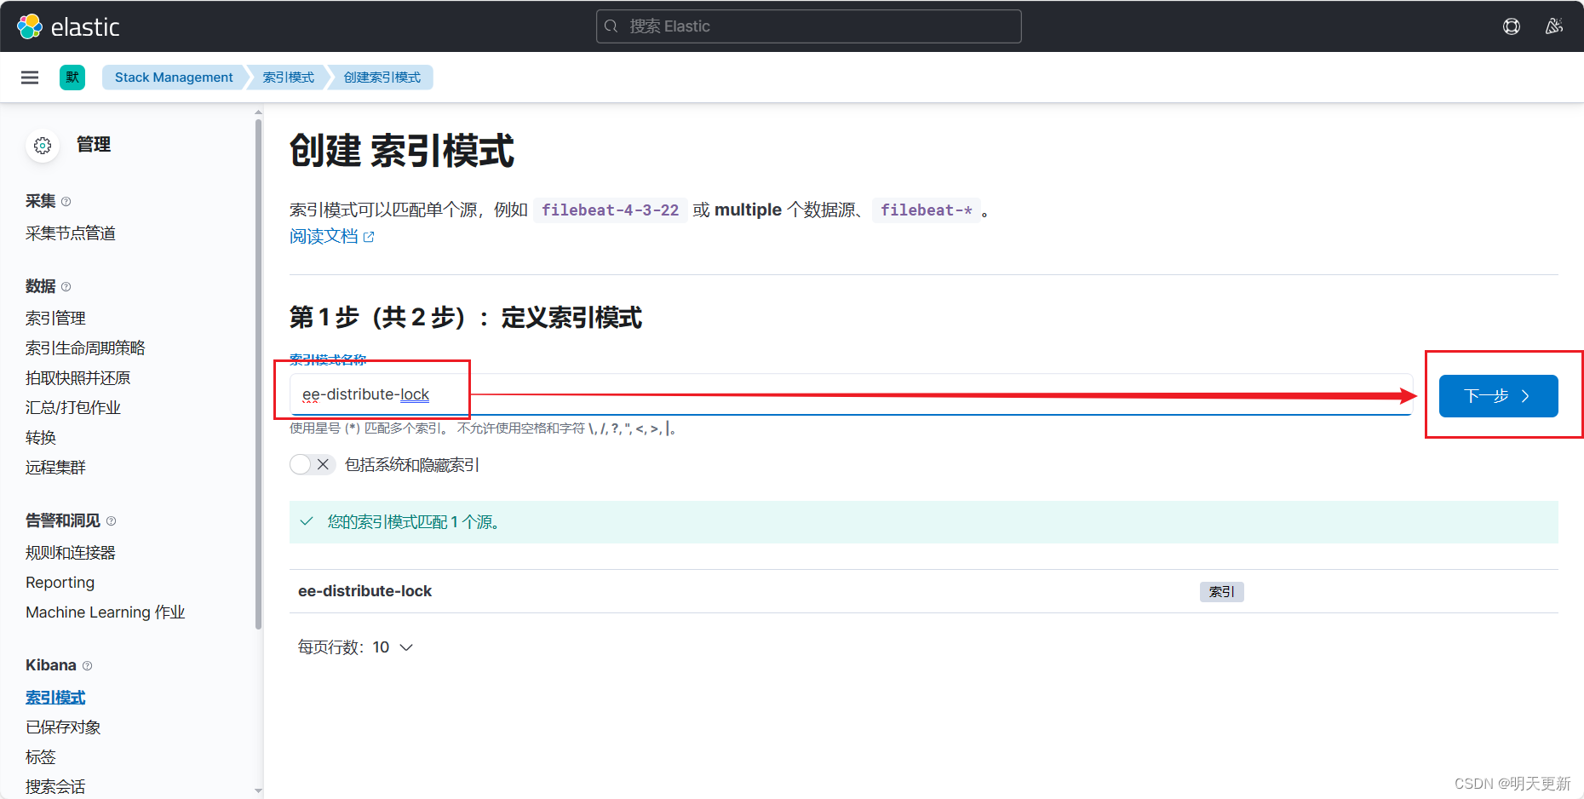Open the 告警和洞见 help tooltip icon
The height and width of the screenshot is (799, 1584).
point(111,520)
